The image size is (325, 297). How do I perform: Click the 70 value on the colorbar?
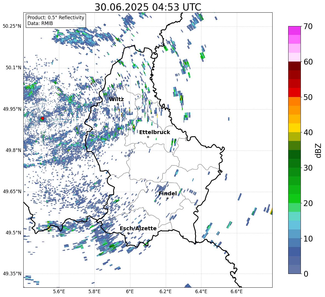click(308, 26)
